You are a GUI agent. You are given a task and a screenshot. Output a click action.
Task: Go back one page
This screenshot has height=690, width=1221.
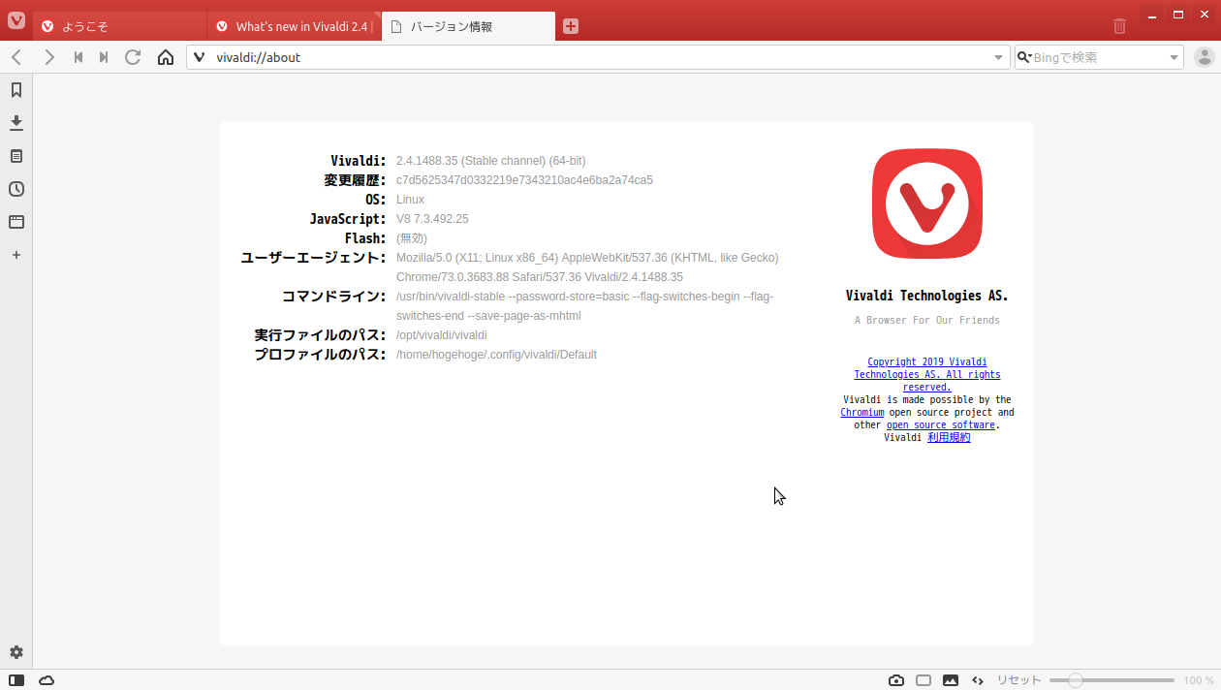(x=16, y=57)
